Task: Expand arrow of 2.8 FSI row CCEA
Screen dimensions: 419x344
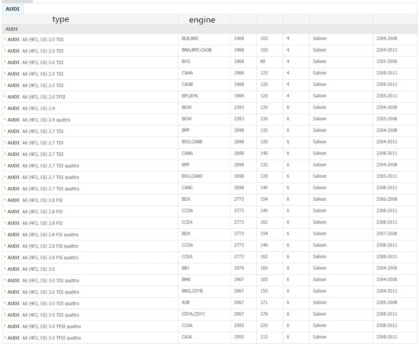Action: click(x=5, y=222)
